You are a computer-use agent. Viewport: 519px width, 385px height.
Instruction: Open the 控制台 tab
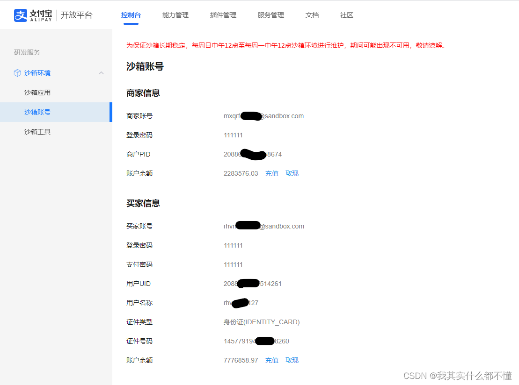131,15
